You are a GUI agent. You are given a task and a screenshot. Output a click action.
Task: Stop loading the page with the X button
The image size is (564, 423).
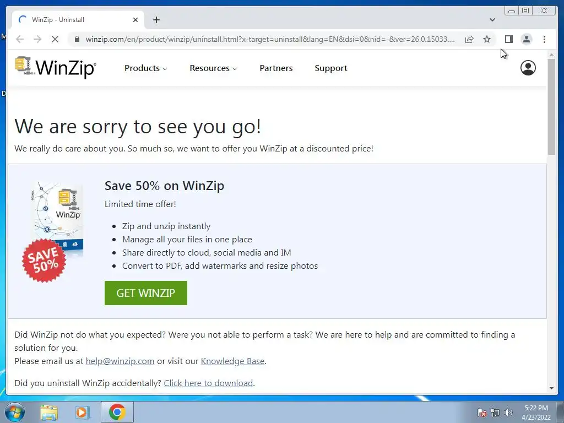(x=55, y=39)
